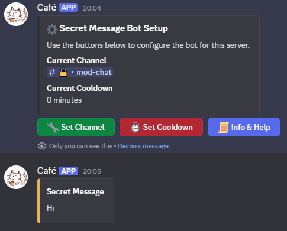This screenshot has height=231, width=287.
Task: Click the lock icon in the channel mention
Action: (x=63, y=72)
